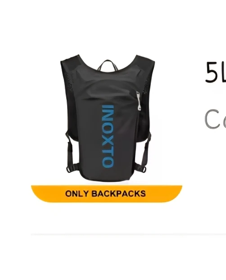Click the left adjustable webbing strap
Image resolution: width=226 pixels, height=280 pixels.
coord(69,149)
